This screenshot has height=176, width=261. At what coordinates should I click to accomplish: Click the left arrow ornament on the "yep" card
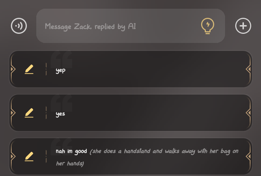click(13, 69)
